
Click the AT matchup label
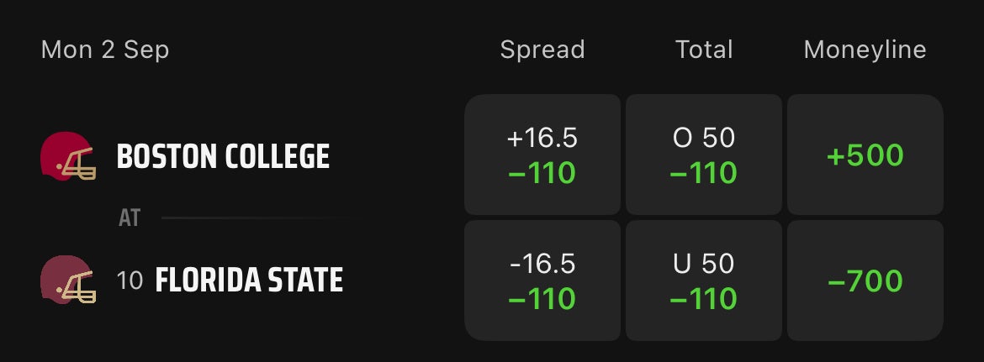click(x=130, y=218)
